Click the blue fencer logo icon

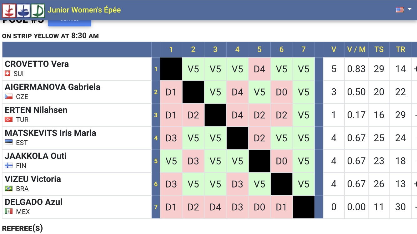23,10
